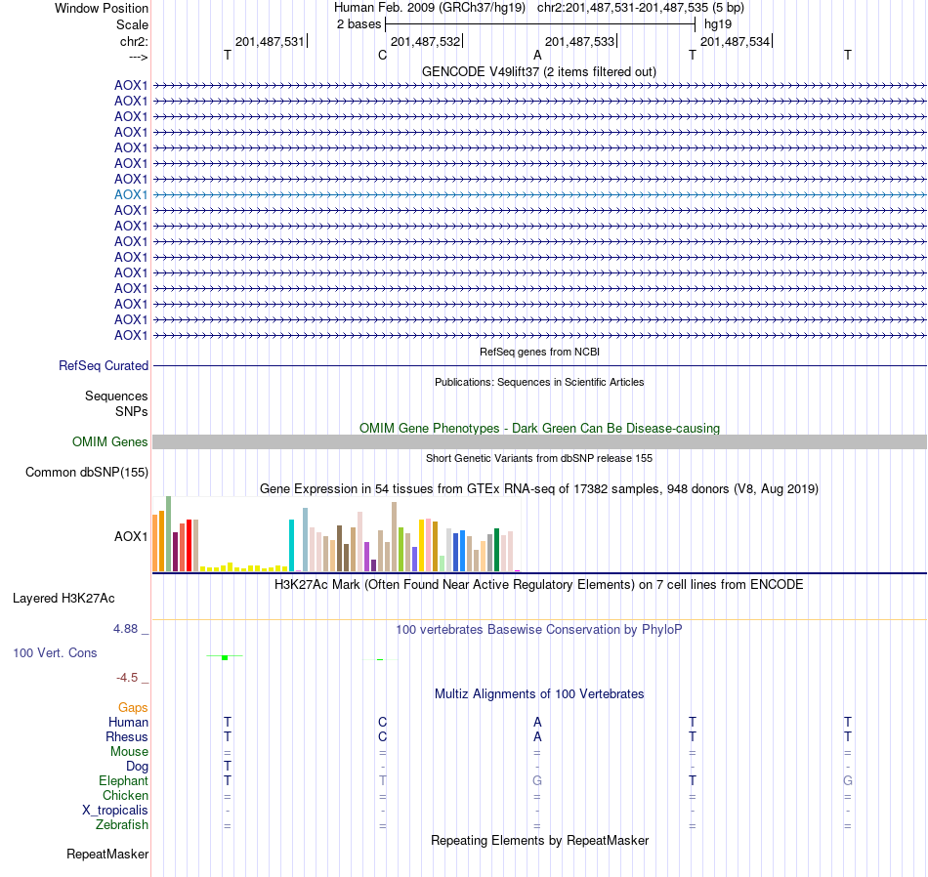Select the Chicken species label
The width and height of the screenshot is (928, 877).
(x=125, y=795)
